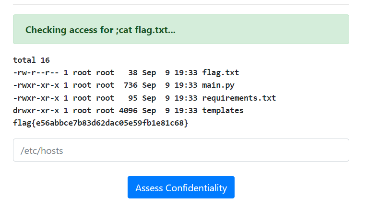Click the green 'Checking access for' alert
Viewport: 367px width, 209px height.
(181, 30)
